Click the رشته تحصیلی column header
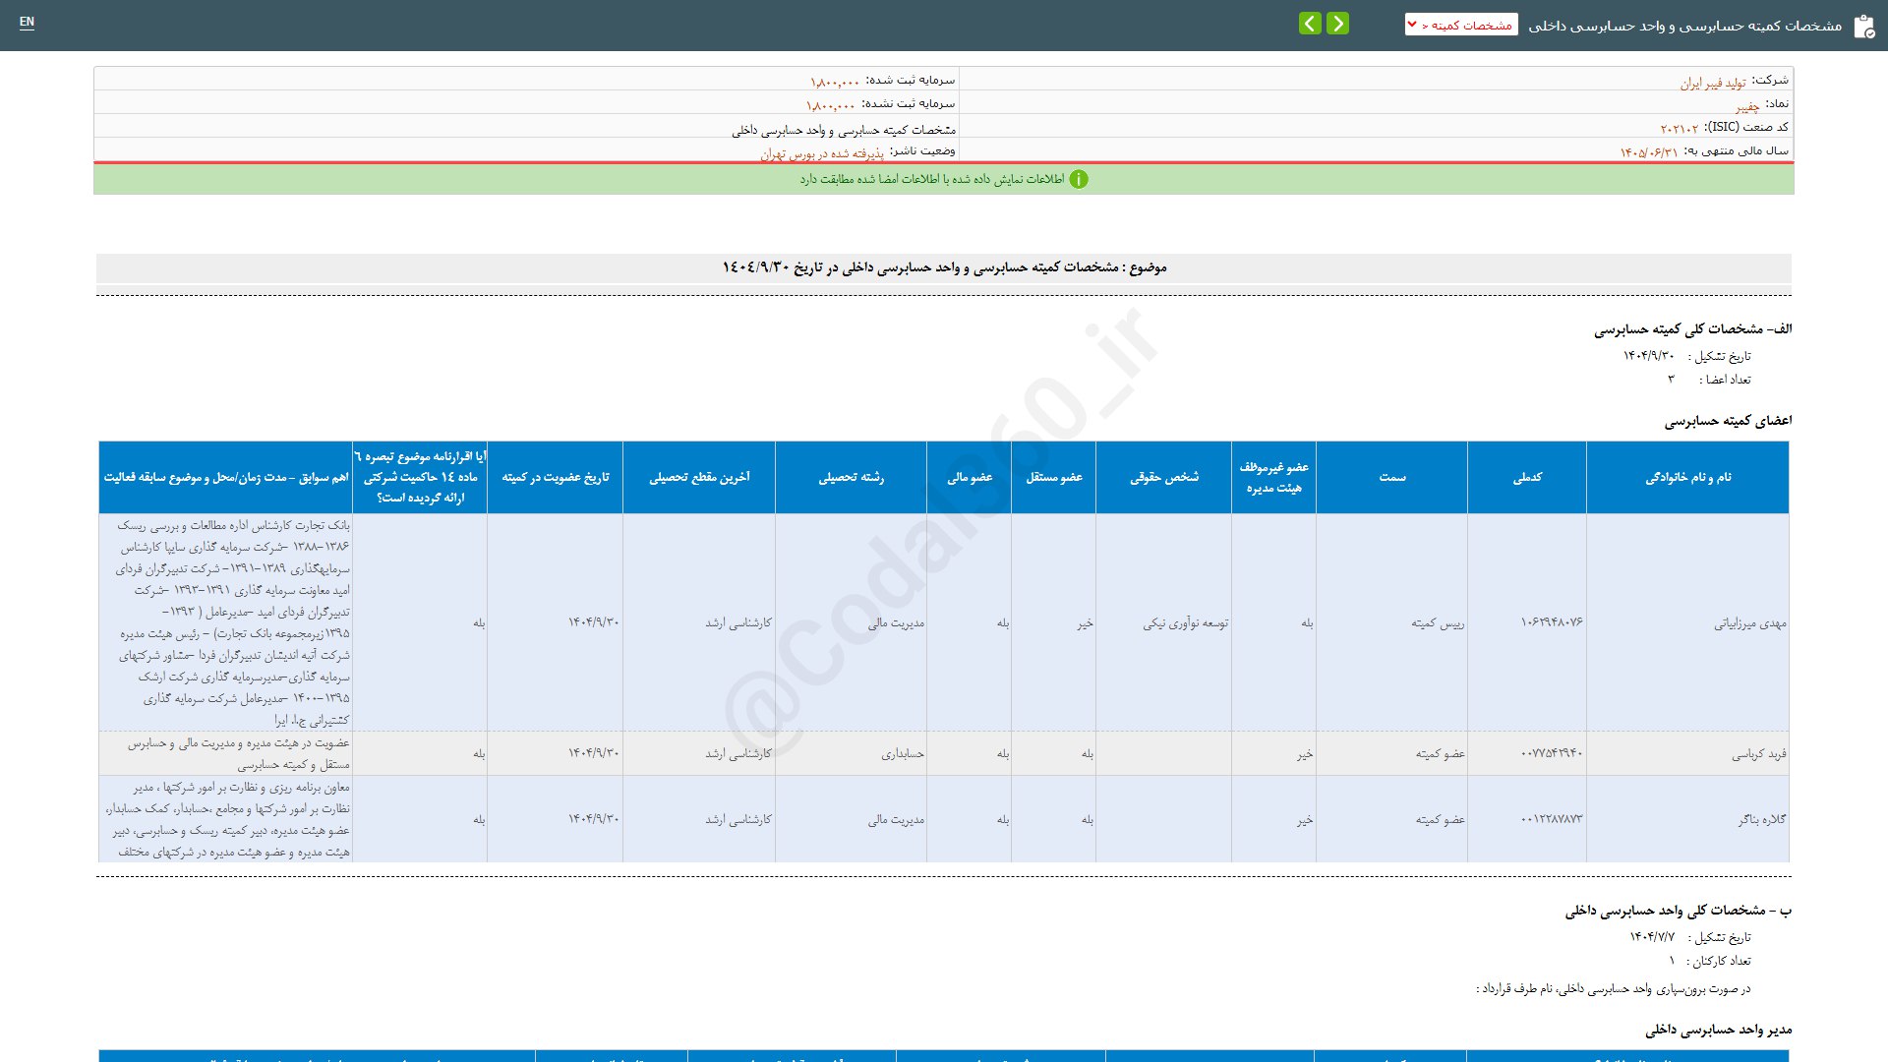This screenshot has width=1888, height=1062. point(852,478)
